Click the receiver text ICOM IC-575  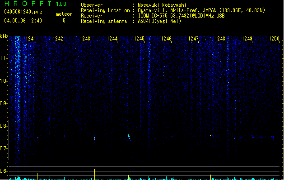coord(153,16)
